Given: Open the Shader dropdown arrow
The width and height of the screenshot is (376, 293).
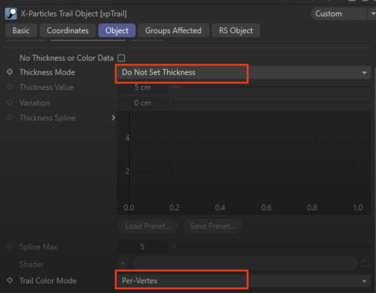Looking at the screenshot, I should tap(123, 264).
